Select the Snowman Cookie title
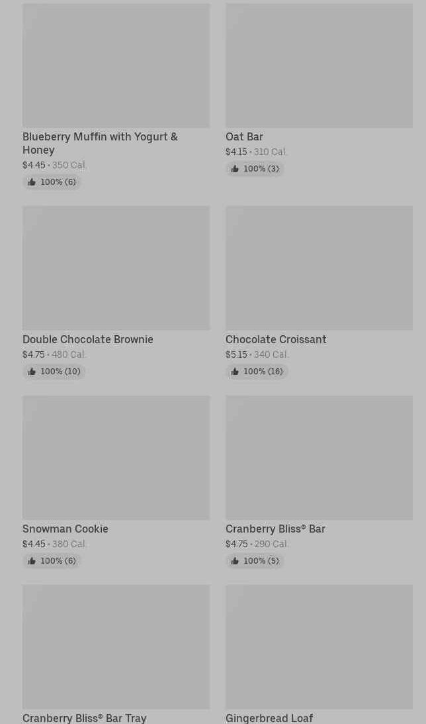 tap(65, 529)
